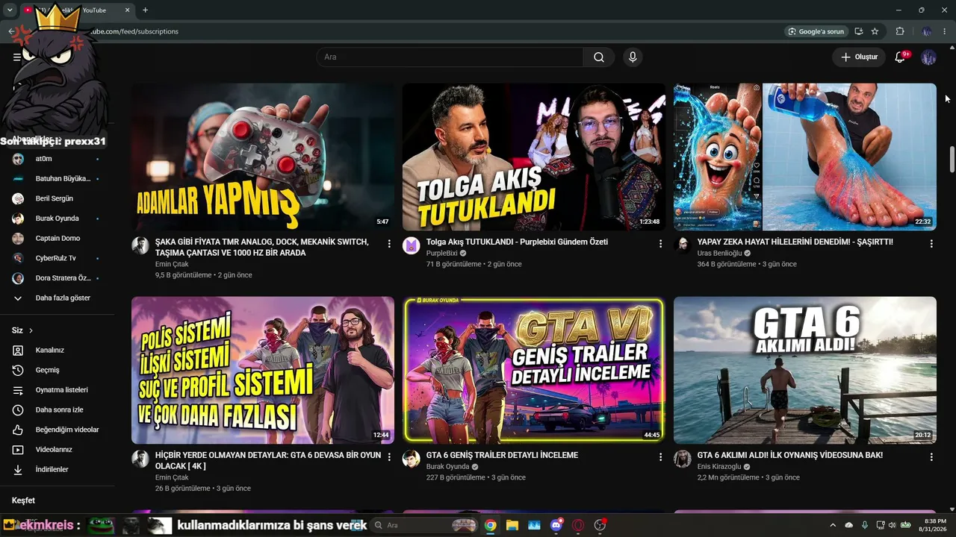The image size is (956, 537).
Task: Open video title Tolga Akış TUTUKLANDI
Action: 517,242
